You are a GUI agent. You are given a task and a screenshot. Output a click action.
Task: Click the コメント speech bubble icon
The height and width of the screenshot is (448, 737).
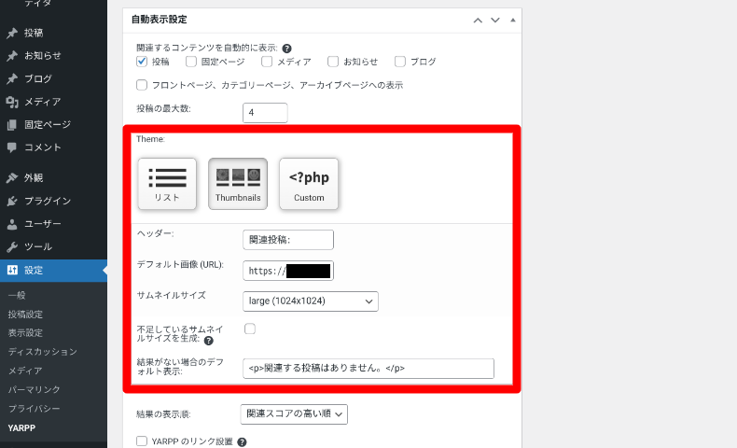click(x=12, y=147)
